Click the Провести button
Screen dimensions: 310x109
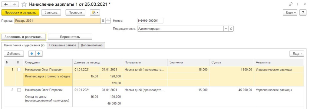[75, 13]
